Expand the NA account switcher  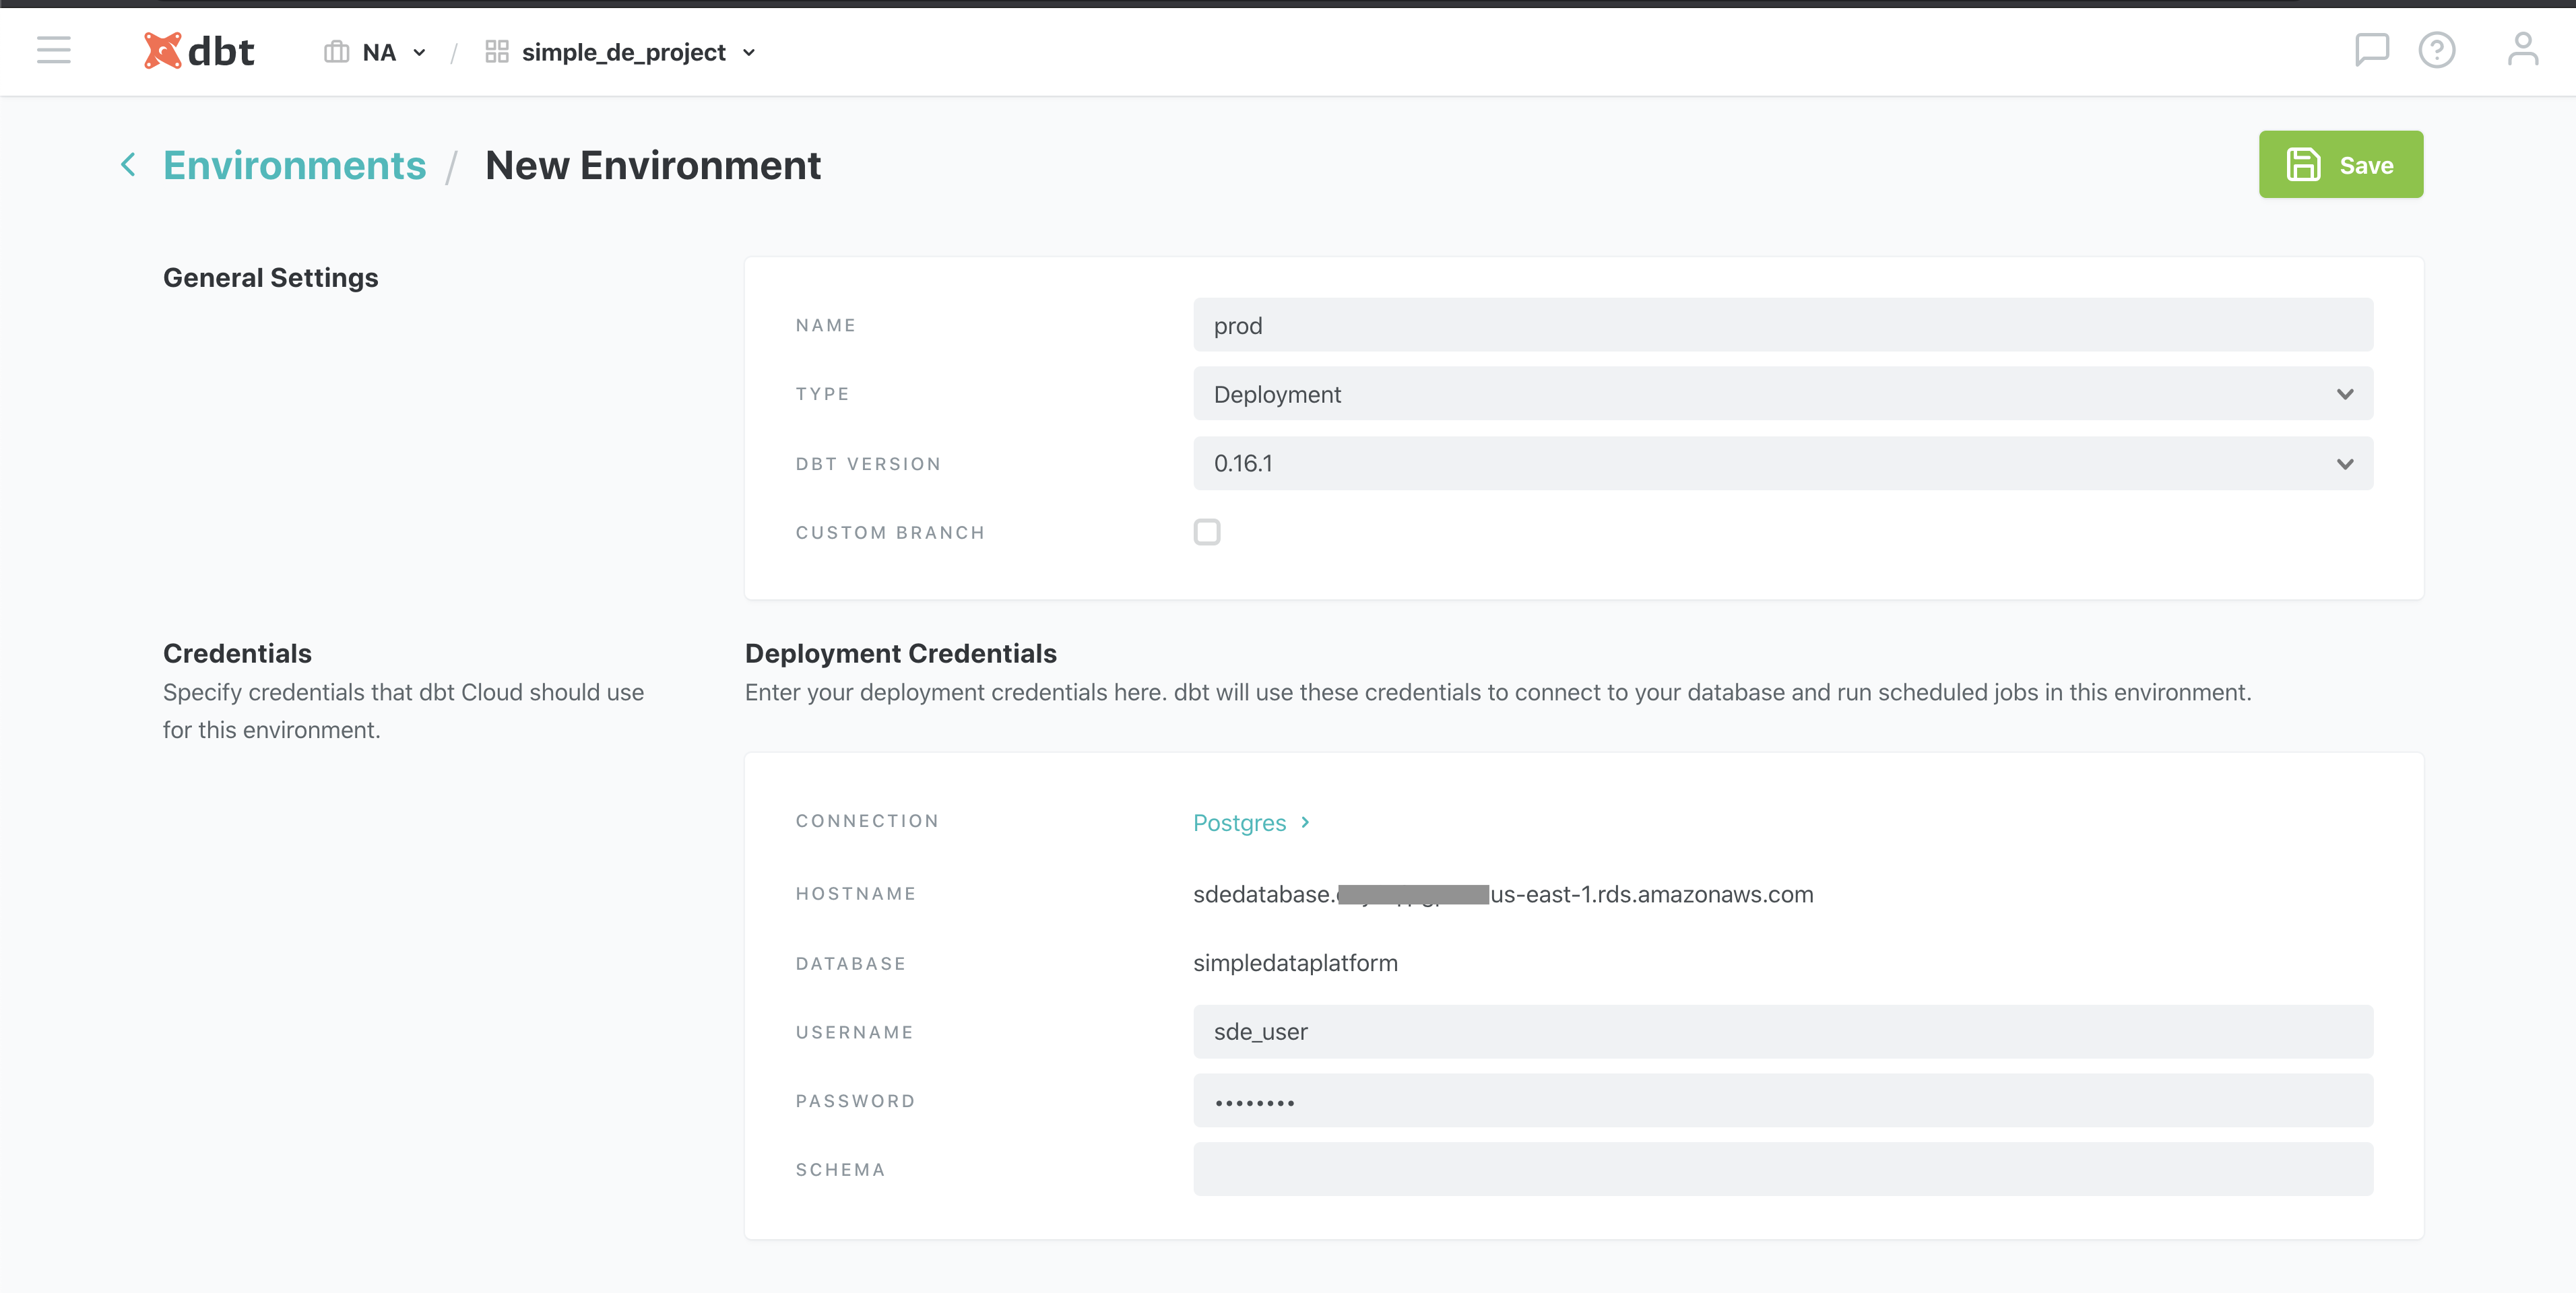coord(393,52)
